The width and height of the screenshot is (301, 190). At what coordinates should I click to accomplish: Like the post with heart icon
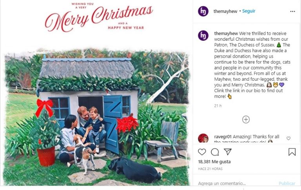pos(202,152)
